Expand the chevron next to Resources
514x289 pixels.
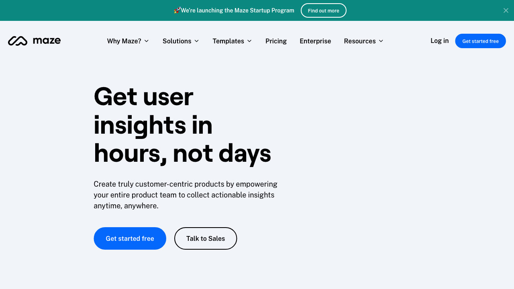point(381,41)
